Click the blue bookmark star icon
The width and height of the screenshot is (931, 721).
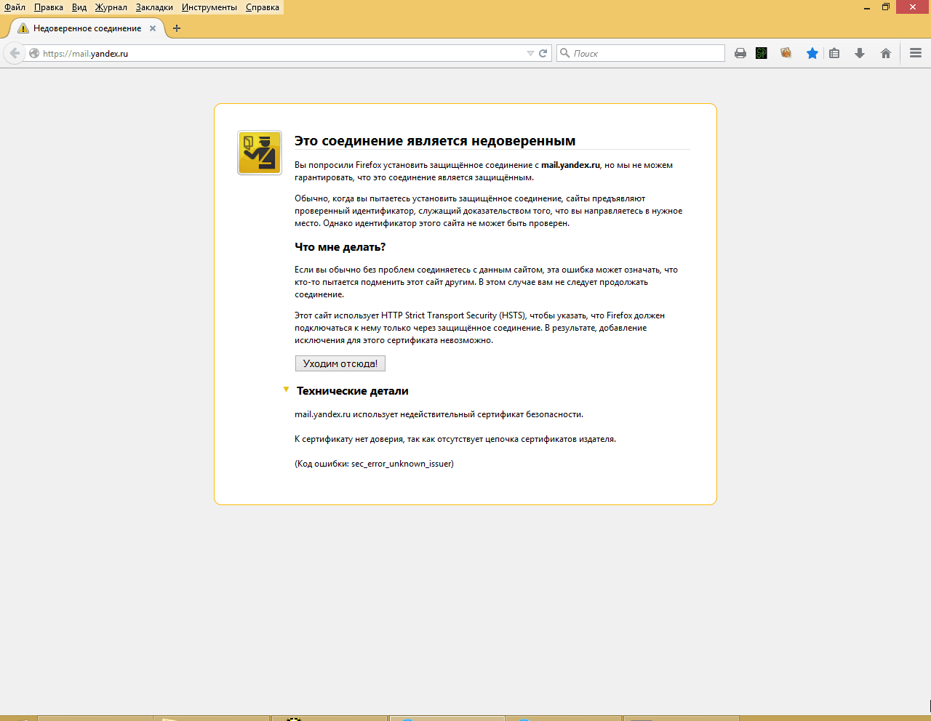[x=812, y=53]
